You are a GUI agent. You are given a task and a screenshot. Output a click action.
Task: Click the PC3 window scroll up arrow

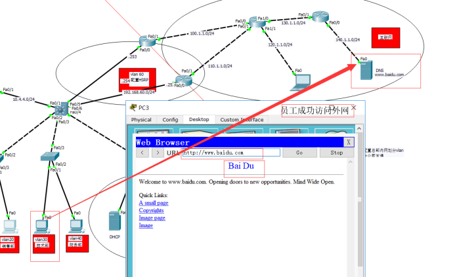point(359,128)
